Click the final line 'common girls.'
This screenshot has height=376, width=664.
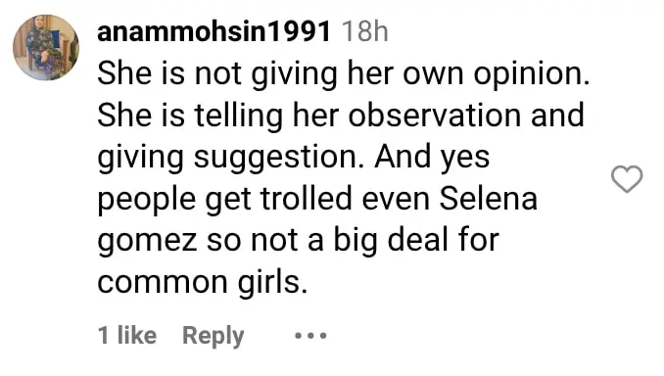pos(202,282)
